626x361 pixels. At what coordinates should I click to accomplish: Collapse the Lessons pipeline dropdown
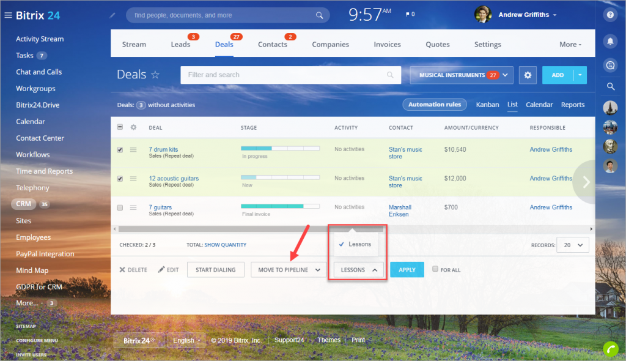tap(358, 270)
